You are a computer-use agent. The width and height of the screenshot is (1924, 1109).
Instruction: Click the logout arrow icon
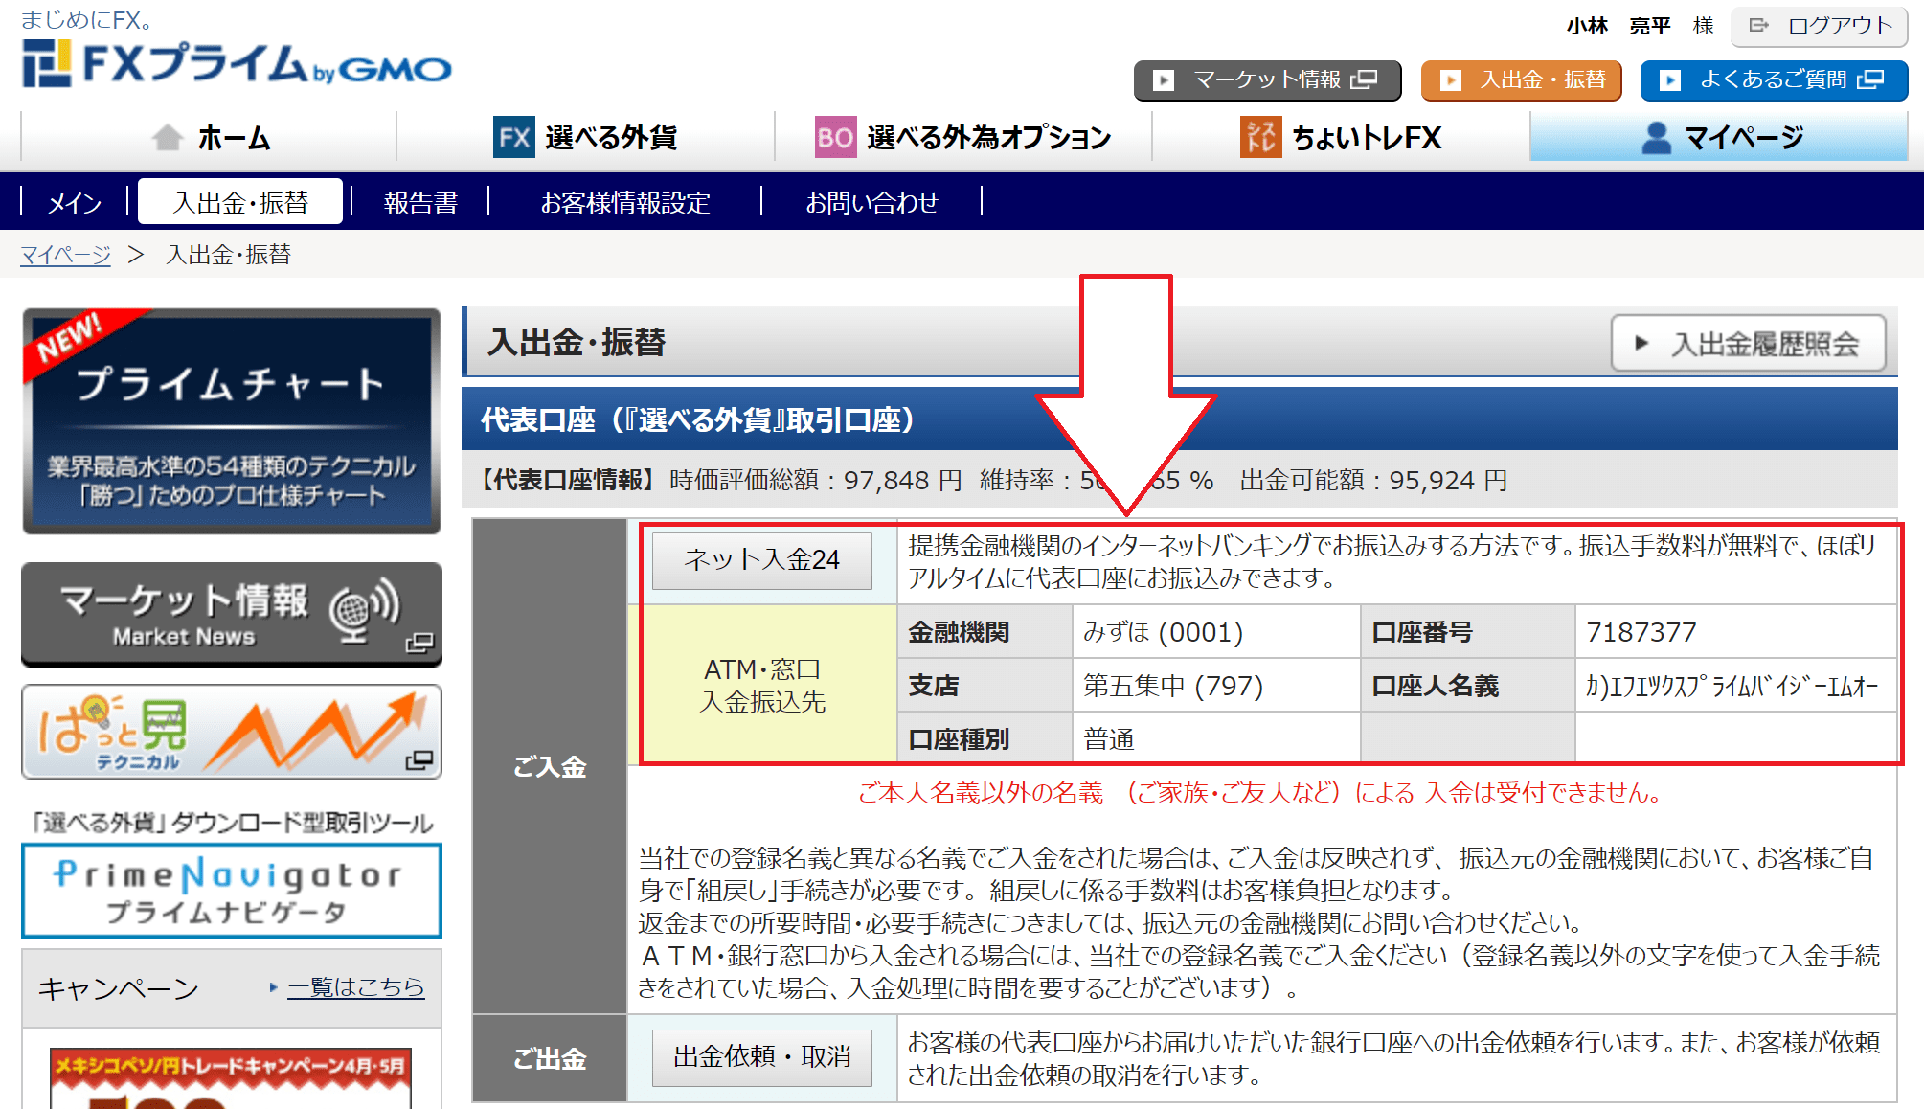(x=1758, y=26)
